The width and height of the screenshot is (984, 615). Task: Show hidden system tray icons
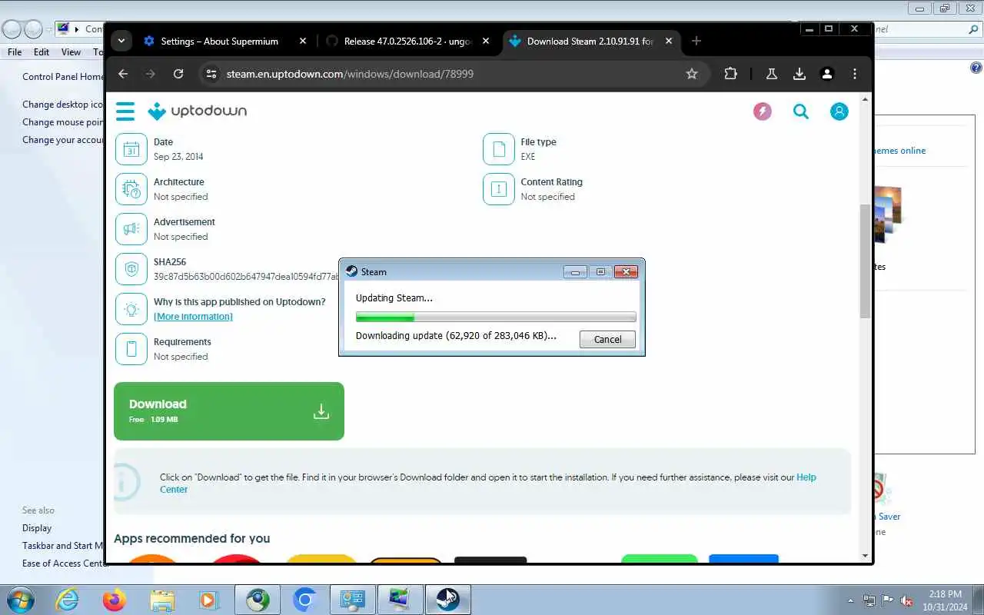click(850, 600)
